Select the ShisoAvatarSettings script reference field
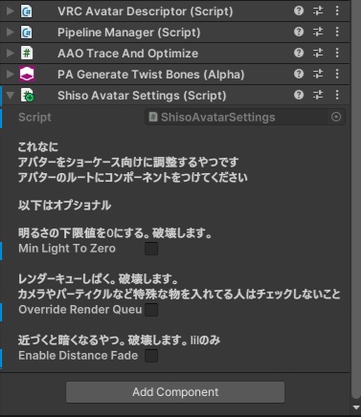 pyautogui.click(x=245, y=117)
